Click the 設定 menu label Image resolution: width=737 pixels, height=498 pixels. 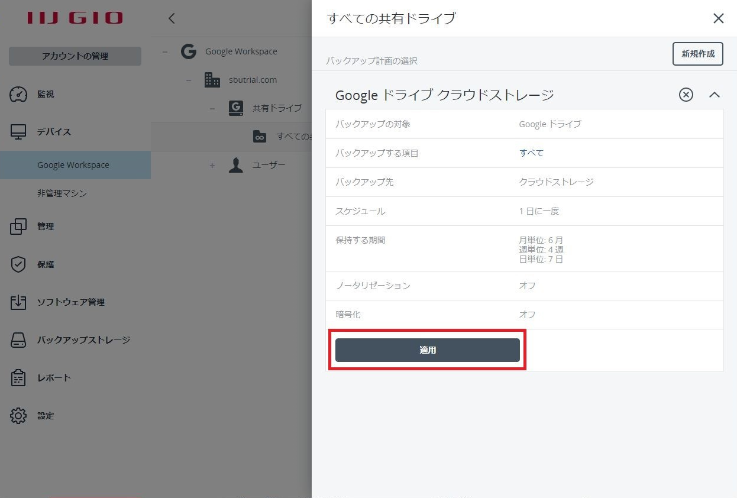46,416
